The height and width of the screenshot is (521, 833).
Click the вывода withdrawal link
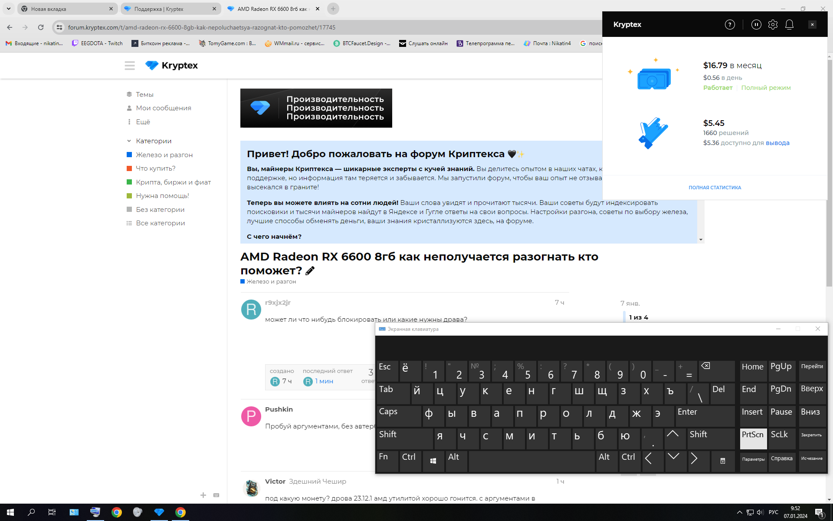(777, 143)
